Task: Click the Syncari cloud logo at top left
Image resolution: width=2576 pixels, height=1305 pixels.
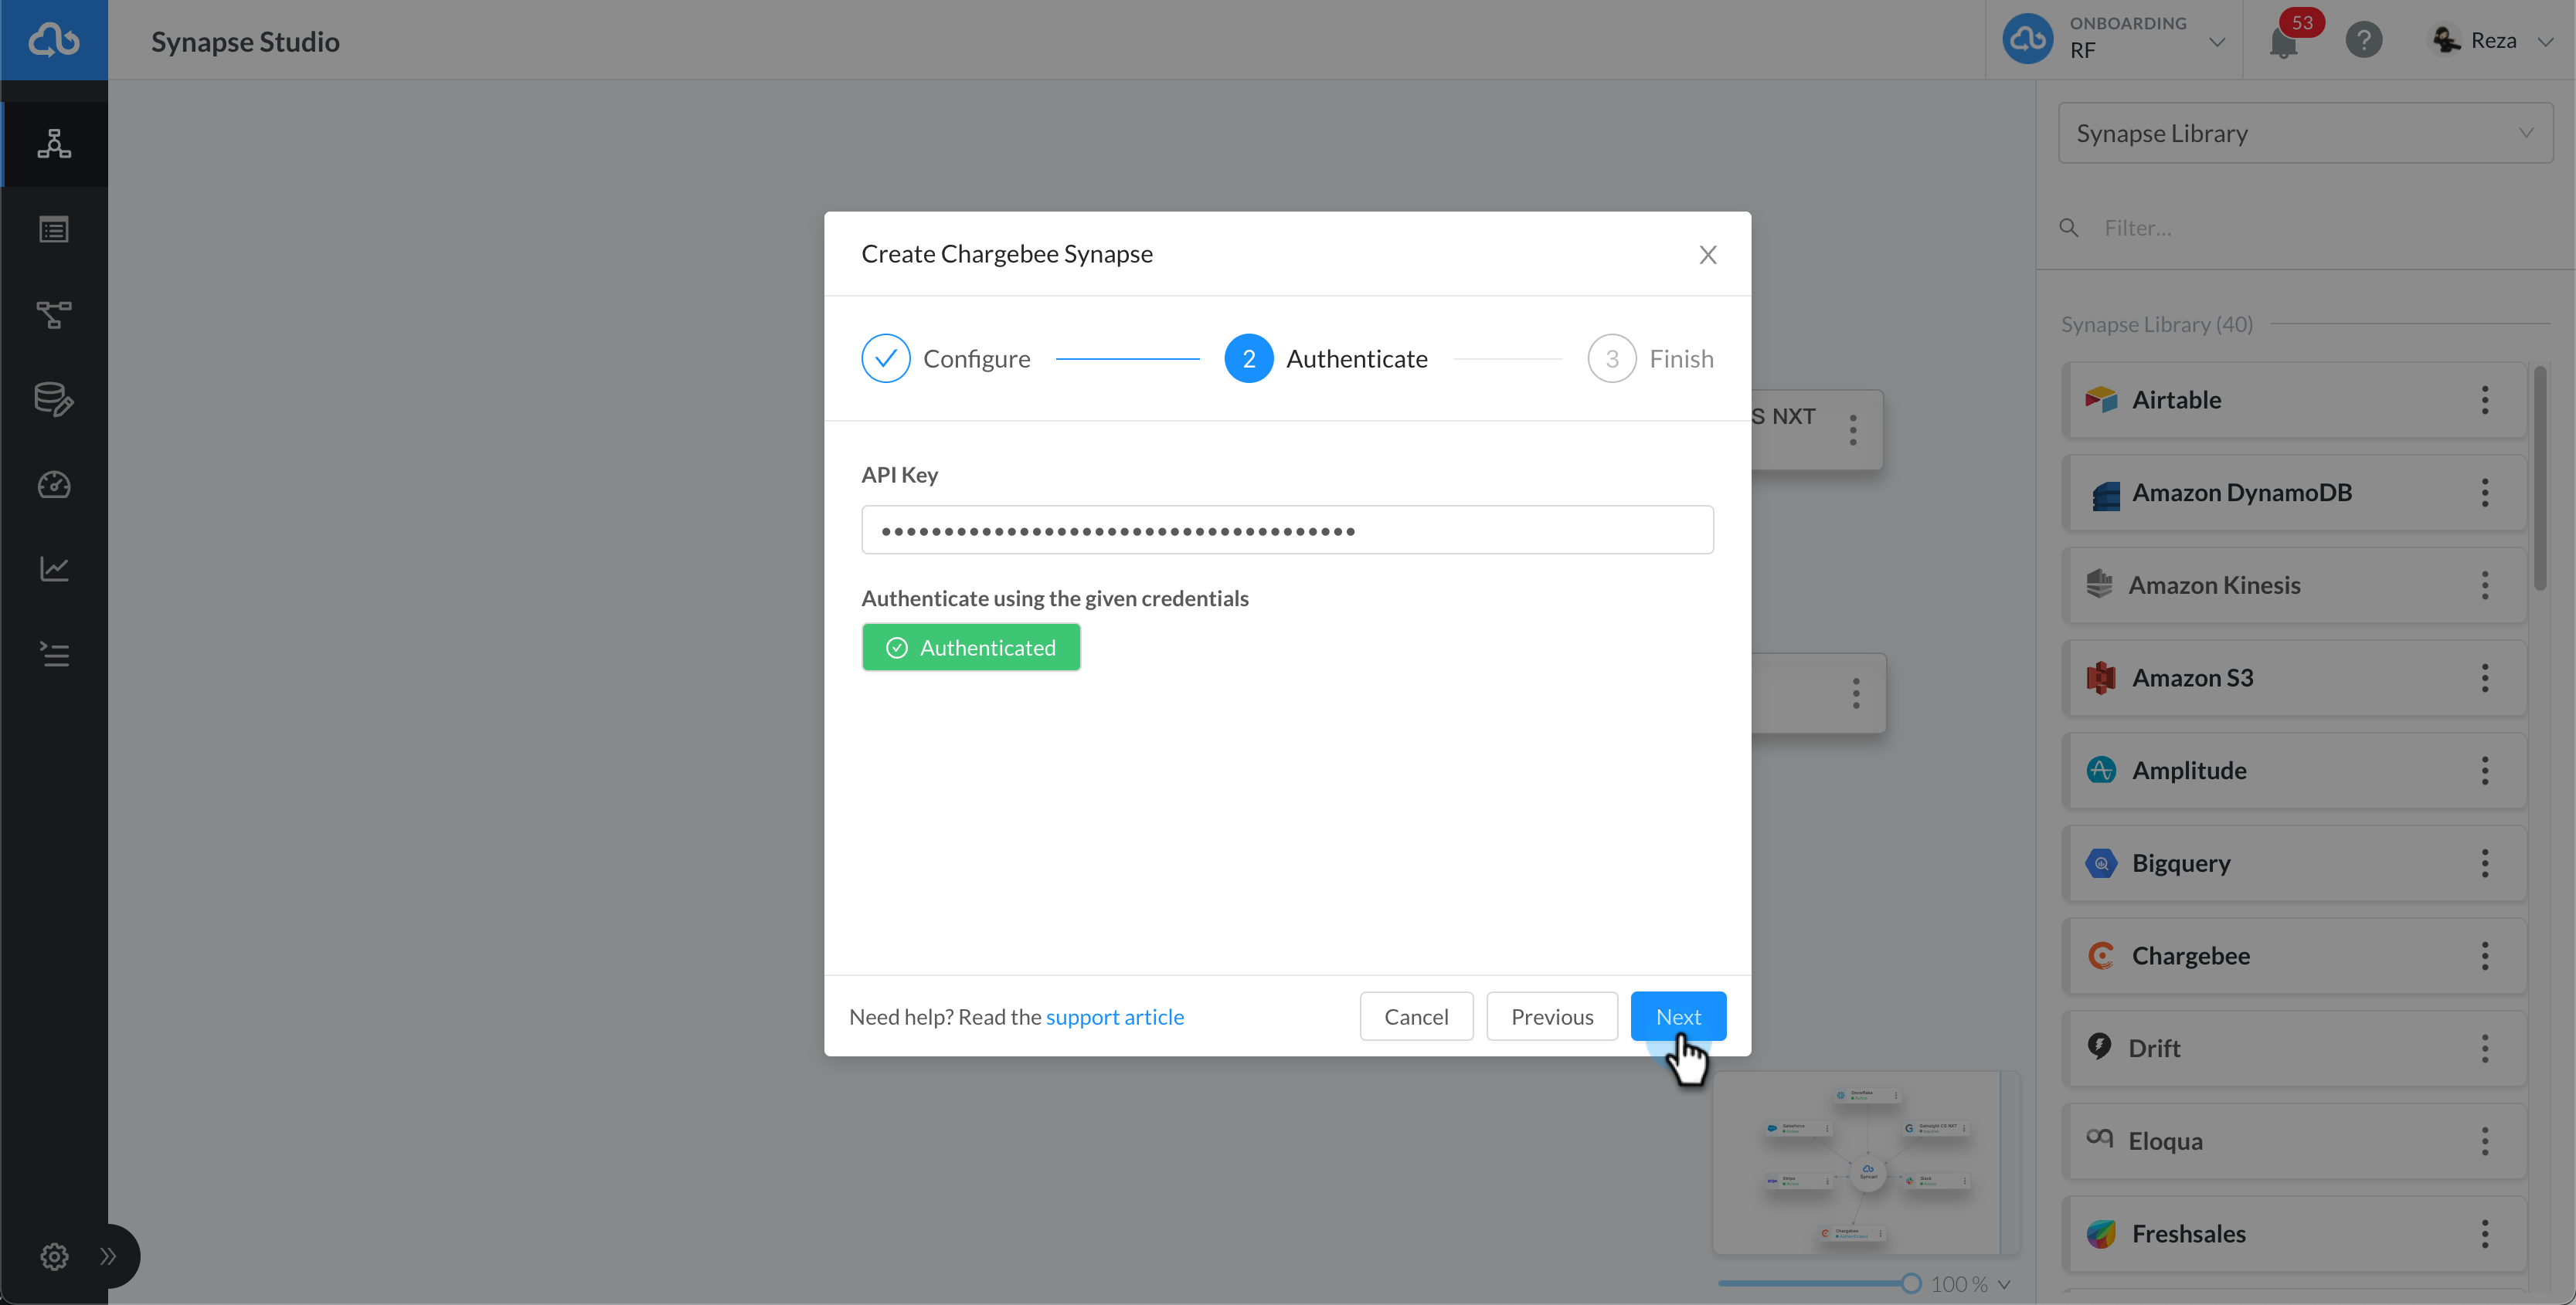Action: point(54,40)
